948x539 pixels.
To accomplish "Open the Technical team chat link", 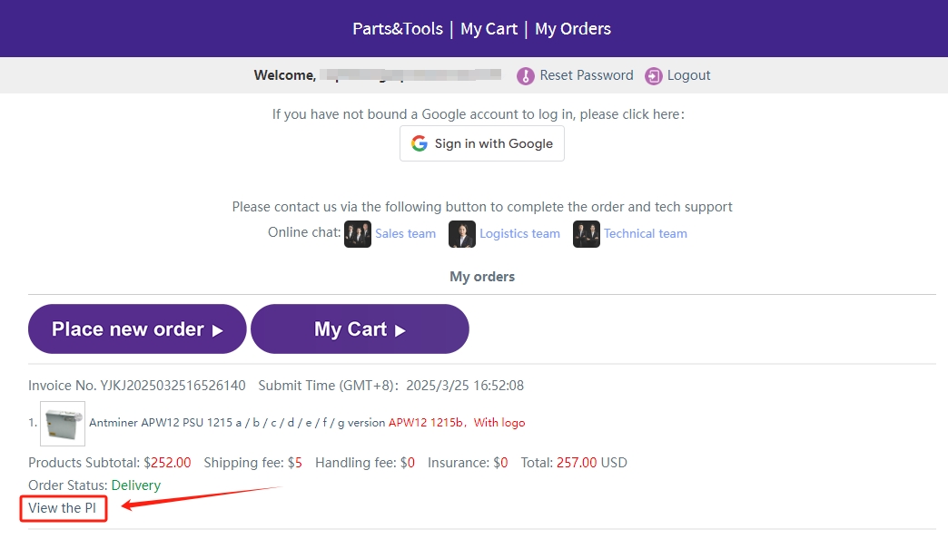I will 646,234.
